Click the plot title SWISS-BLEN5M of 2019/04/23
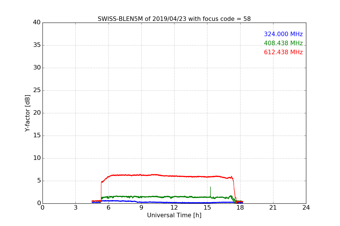 click(x=174, y=19)
